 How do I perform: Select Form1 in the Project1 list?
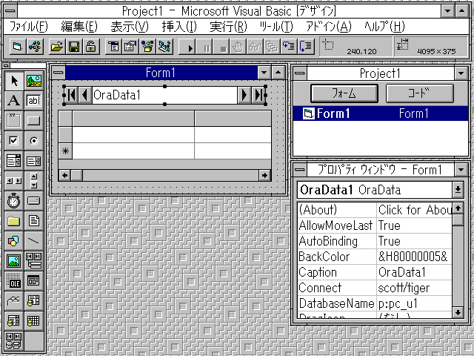point(381,113)
